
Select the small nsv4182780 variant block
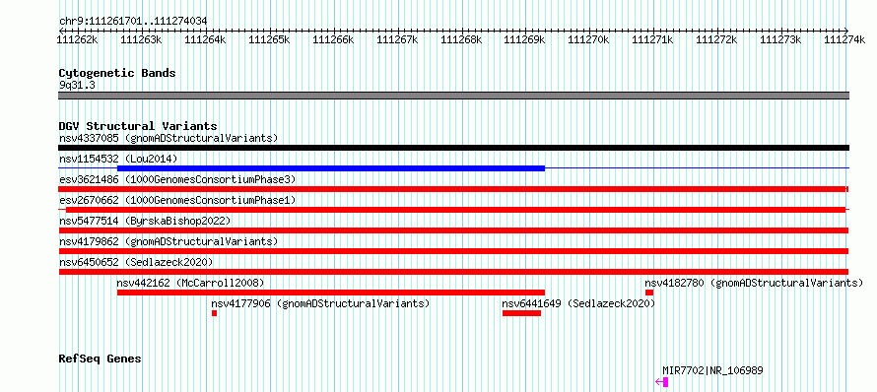[648, 293]
